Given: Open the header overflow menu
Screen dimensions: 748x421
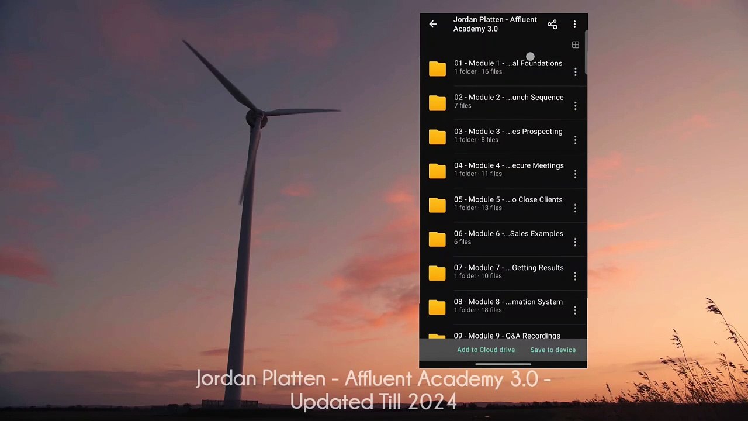Looking at the screenshot, I should point(574,24).
